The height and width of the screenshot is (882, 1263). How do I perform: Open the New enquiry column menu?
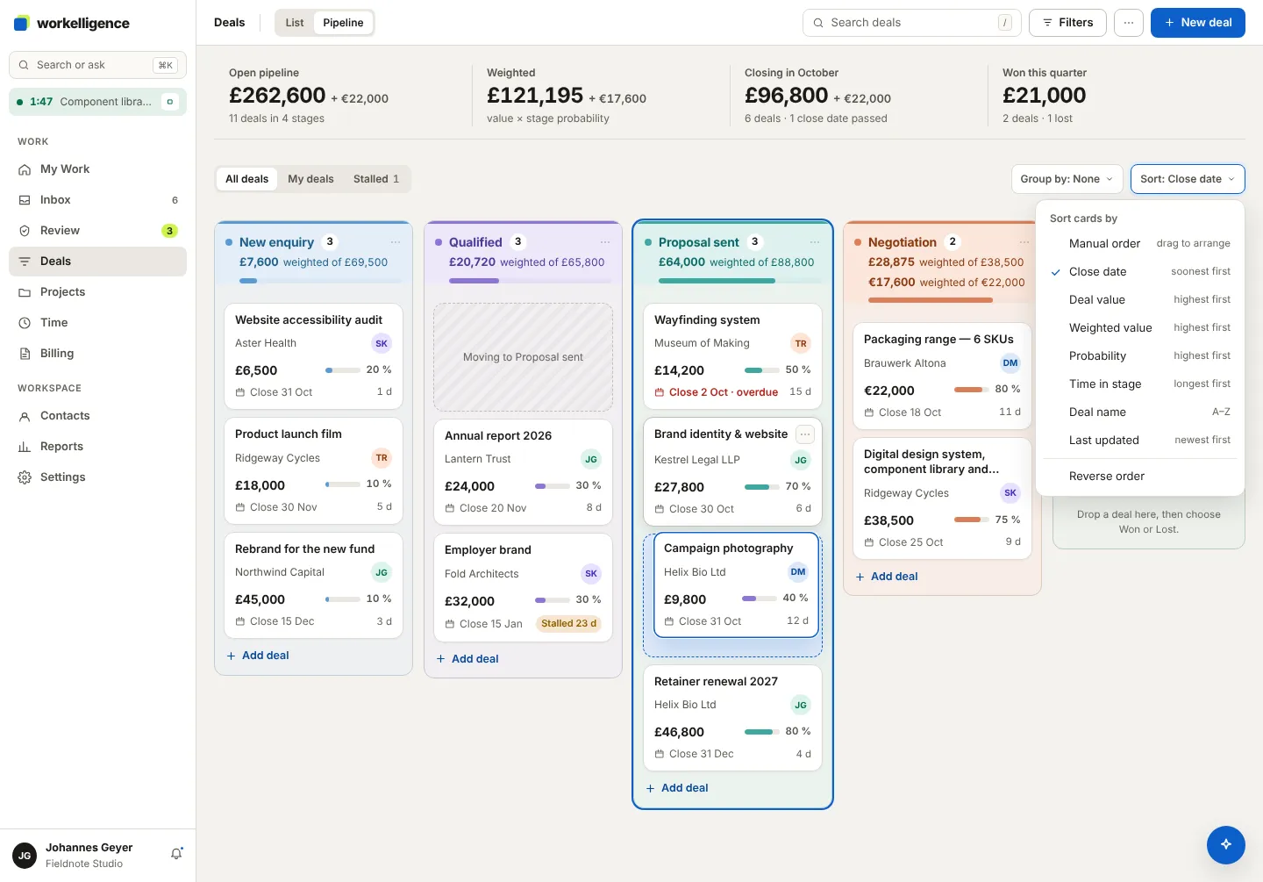[x=396, y=242]
